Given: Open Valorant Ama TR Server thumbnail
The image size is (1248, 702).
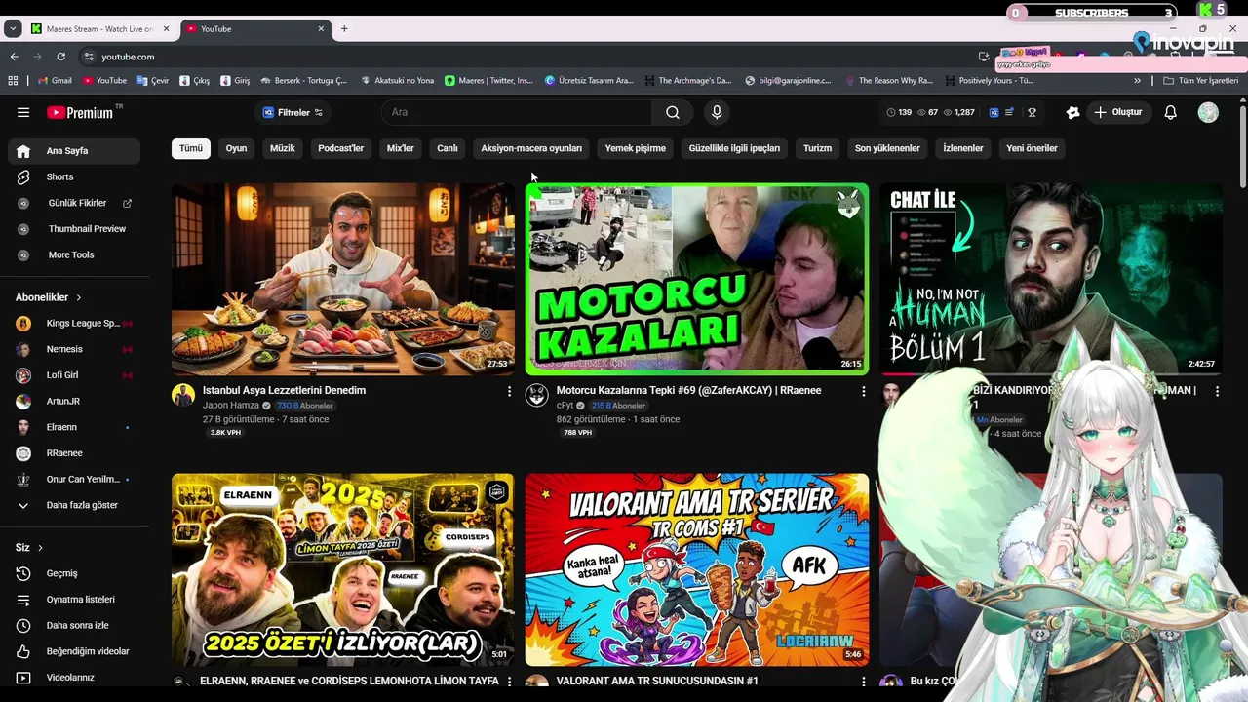Looking at the screenshot, I should point(697,569).
